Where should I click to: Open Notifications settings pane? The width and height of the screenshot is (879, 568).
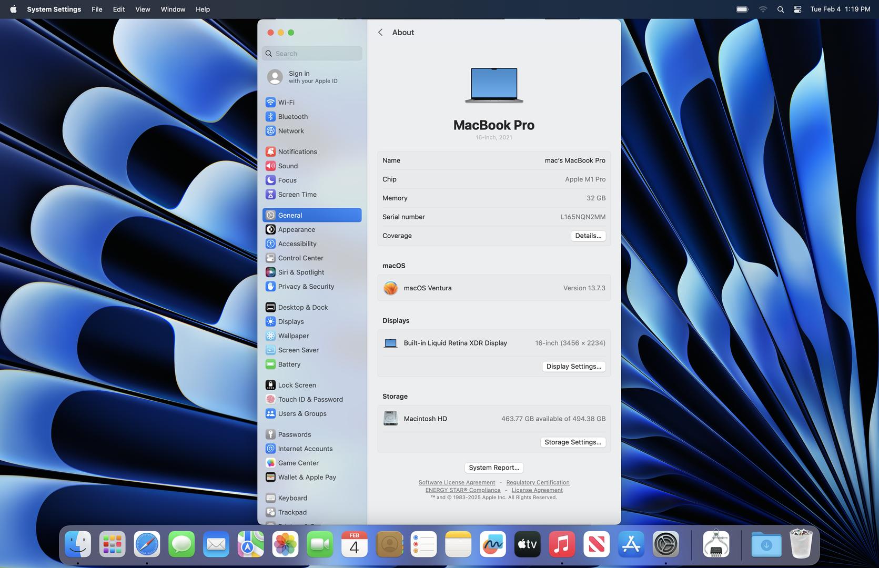tap(312, 151)
